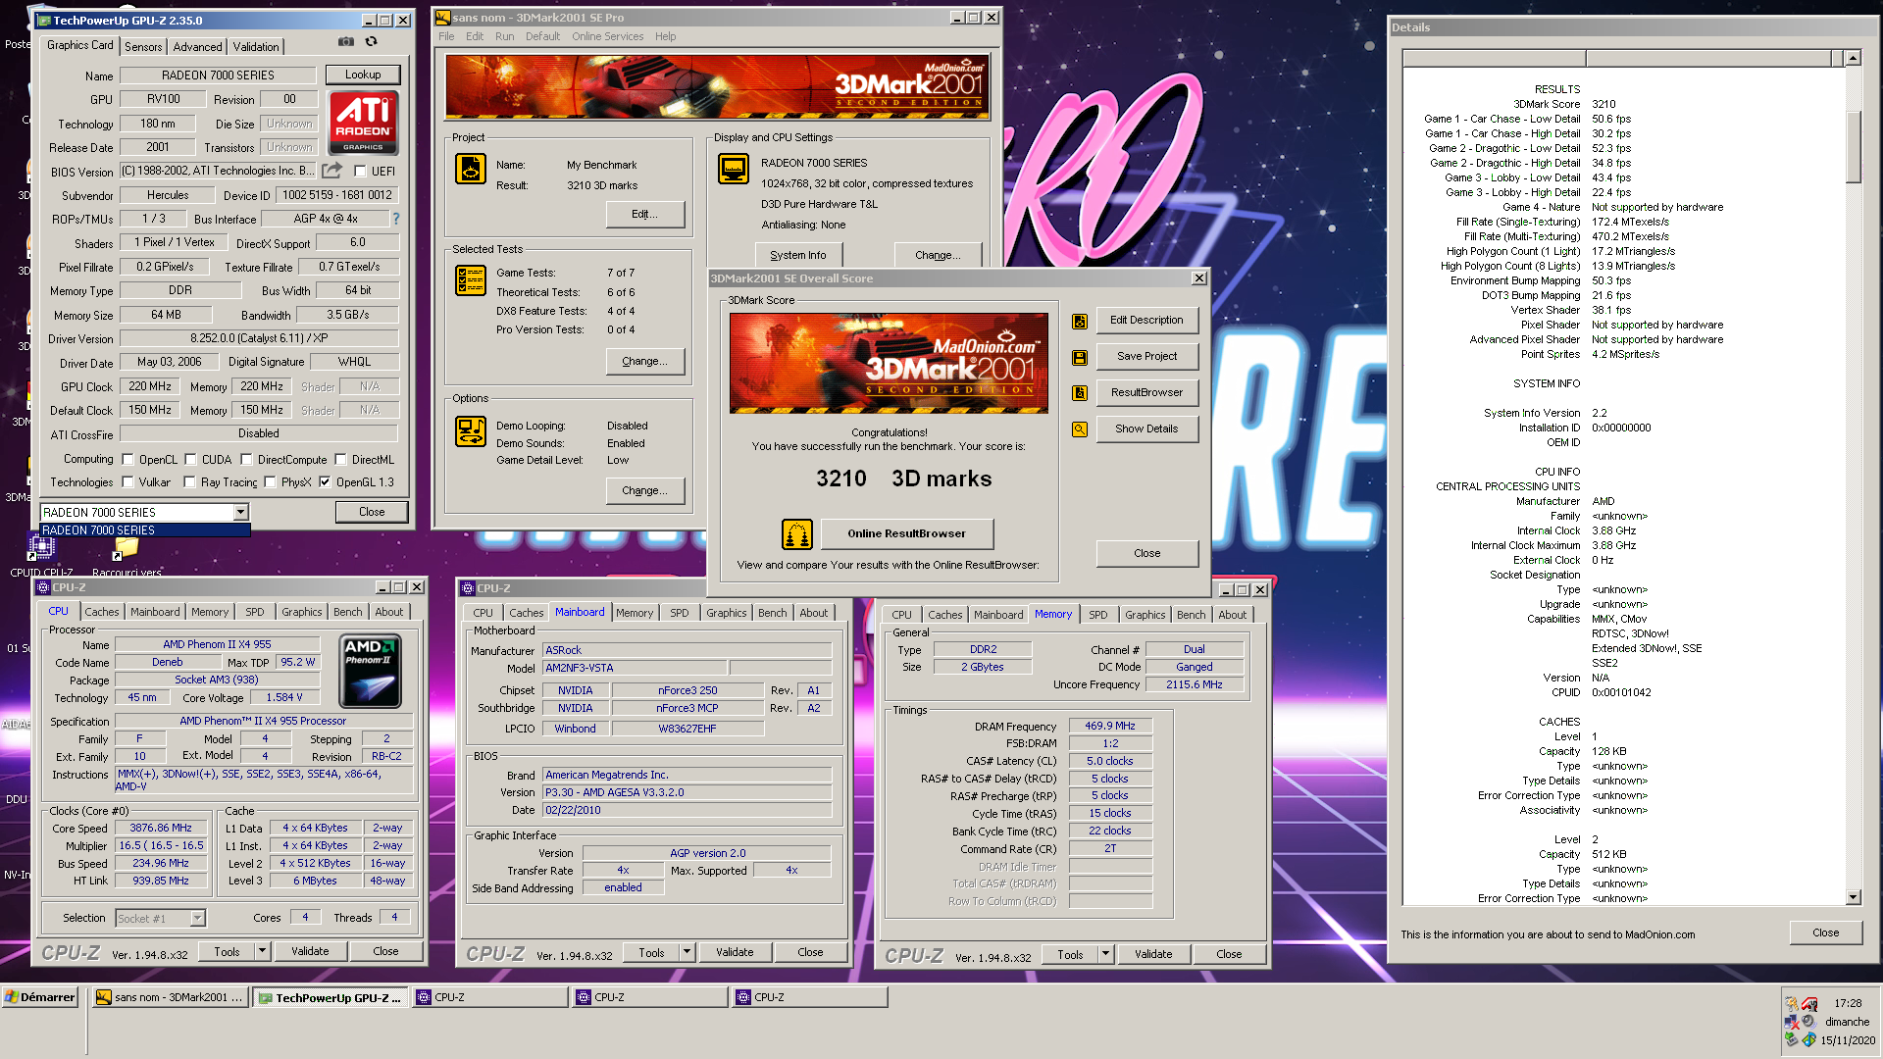Image resolution: width=1883 pixels, height=1059 pixels.
Task: Click the BIOS export share icon in GPU-Z
Action: (332, 171)
